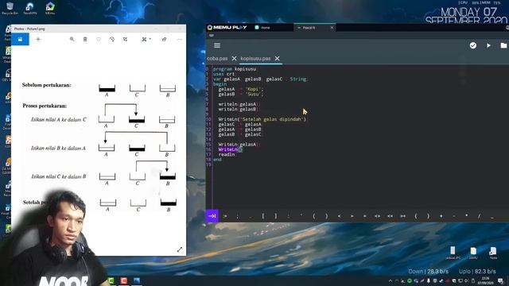Click the WriteLn() line in the code
The width and height of the screenshot is (509, 286).
pyautogui.click(x=230, y=149)
